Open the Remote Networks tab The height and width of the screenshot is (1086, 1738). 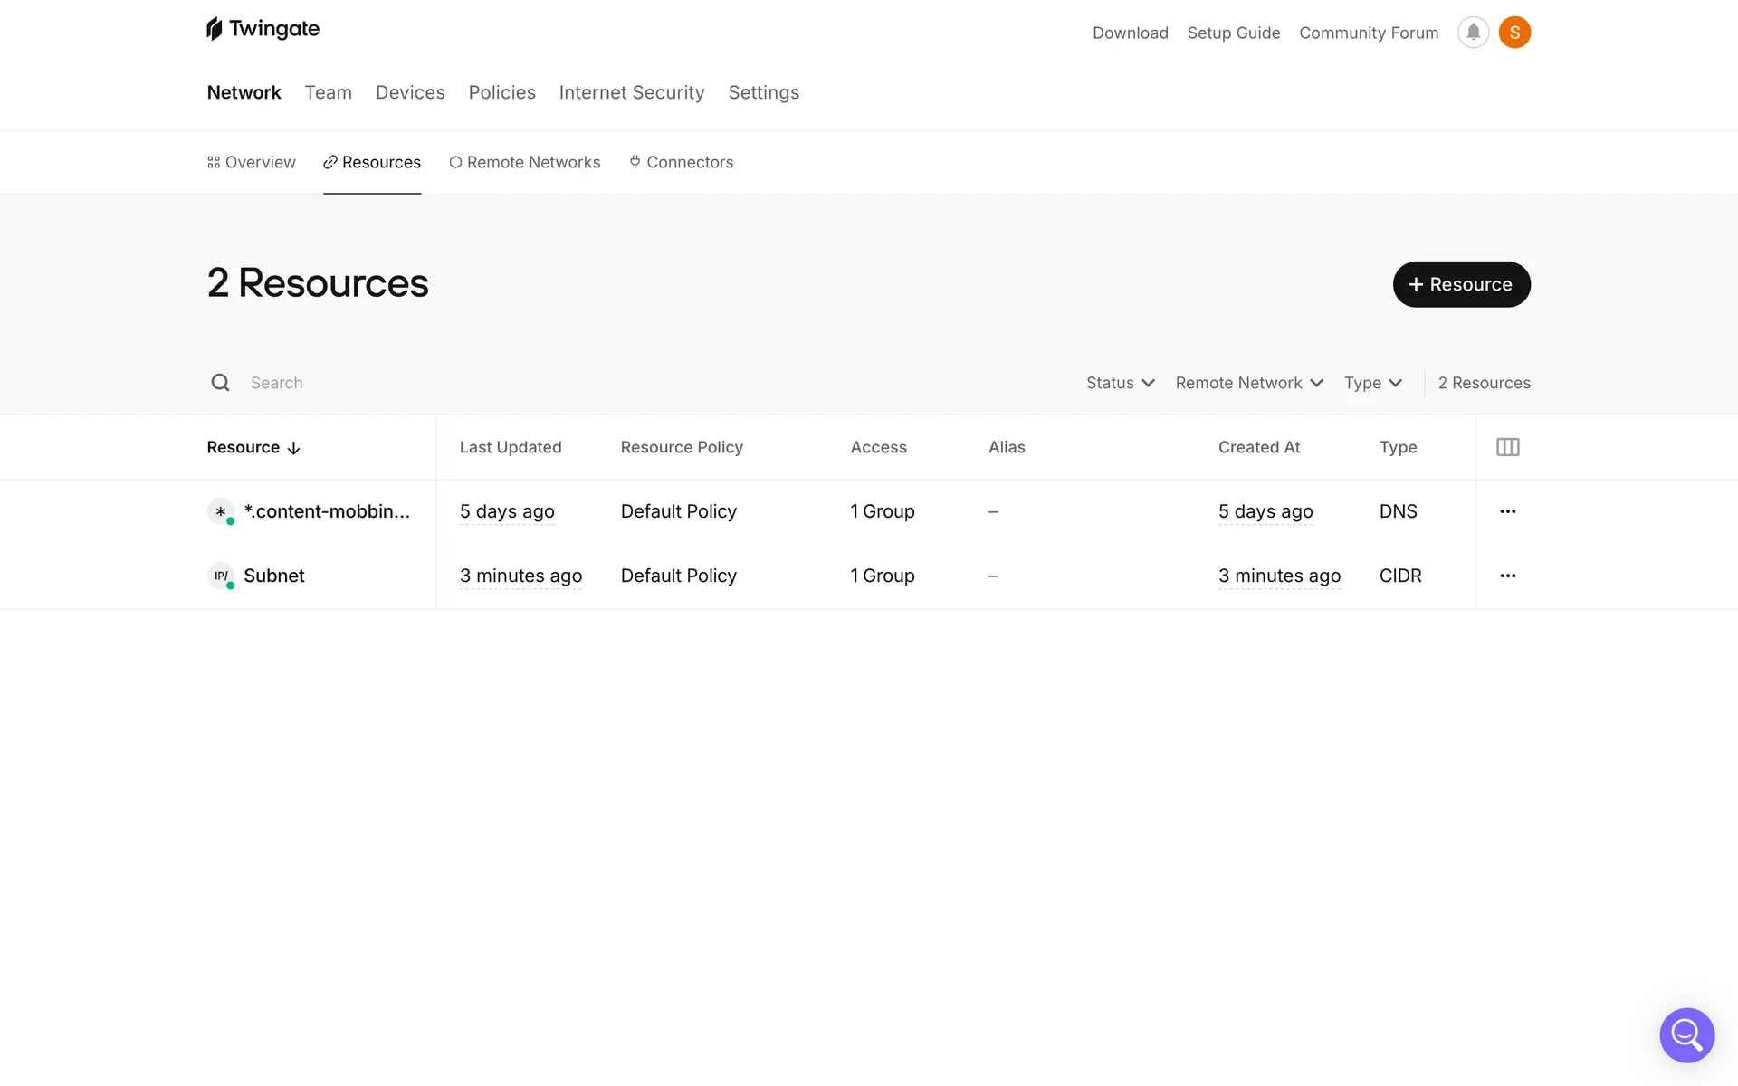click(x=524, y=162)
